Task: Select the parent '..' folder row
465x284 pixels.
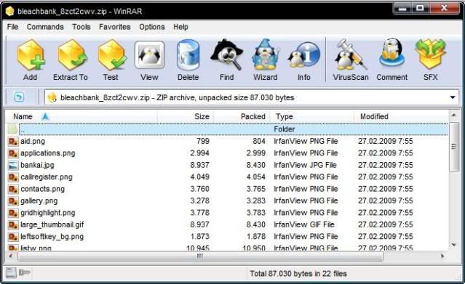Action: click(x=228, y=129)
